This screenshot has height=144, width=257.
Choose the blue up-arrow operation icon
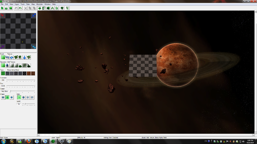tap(7, 65)
